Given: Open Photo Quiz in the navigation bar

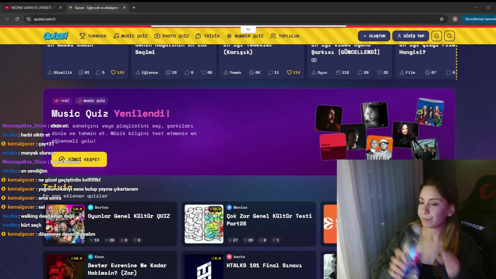Looking at the screenshot, I should 171,36.
